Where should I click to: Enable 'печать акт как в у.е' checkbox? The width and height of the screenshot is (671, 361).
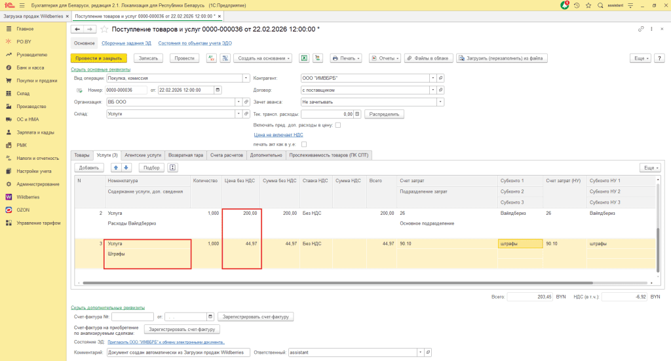pyautogui.click(x=304, y=144)
